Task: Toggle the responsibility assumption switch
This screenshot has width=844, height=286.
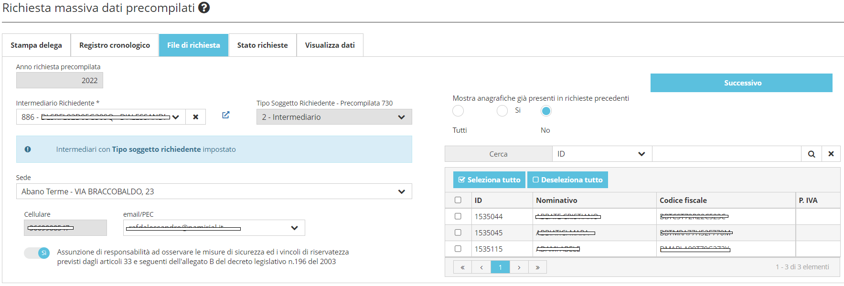Action: 37,253
